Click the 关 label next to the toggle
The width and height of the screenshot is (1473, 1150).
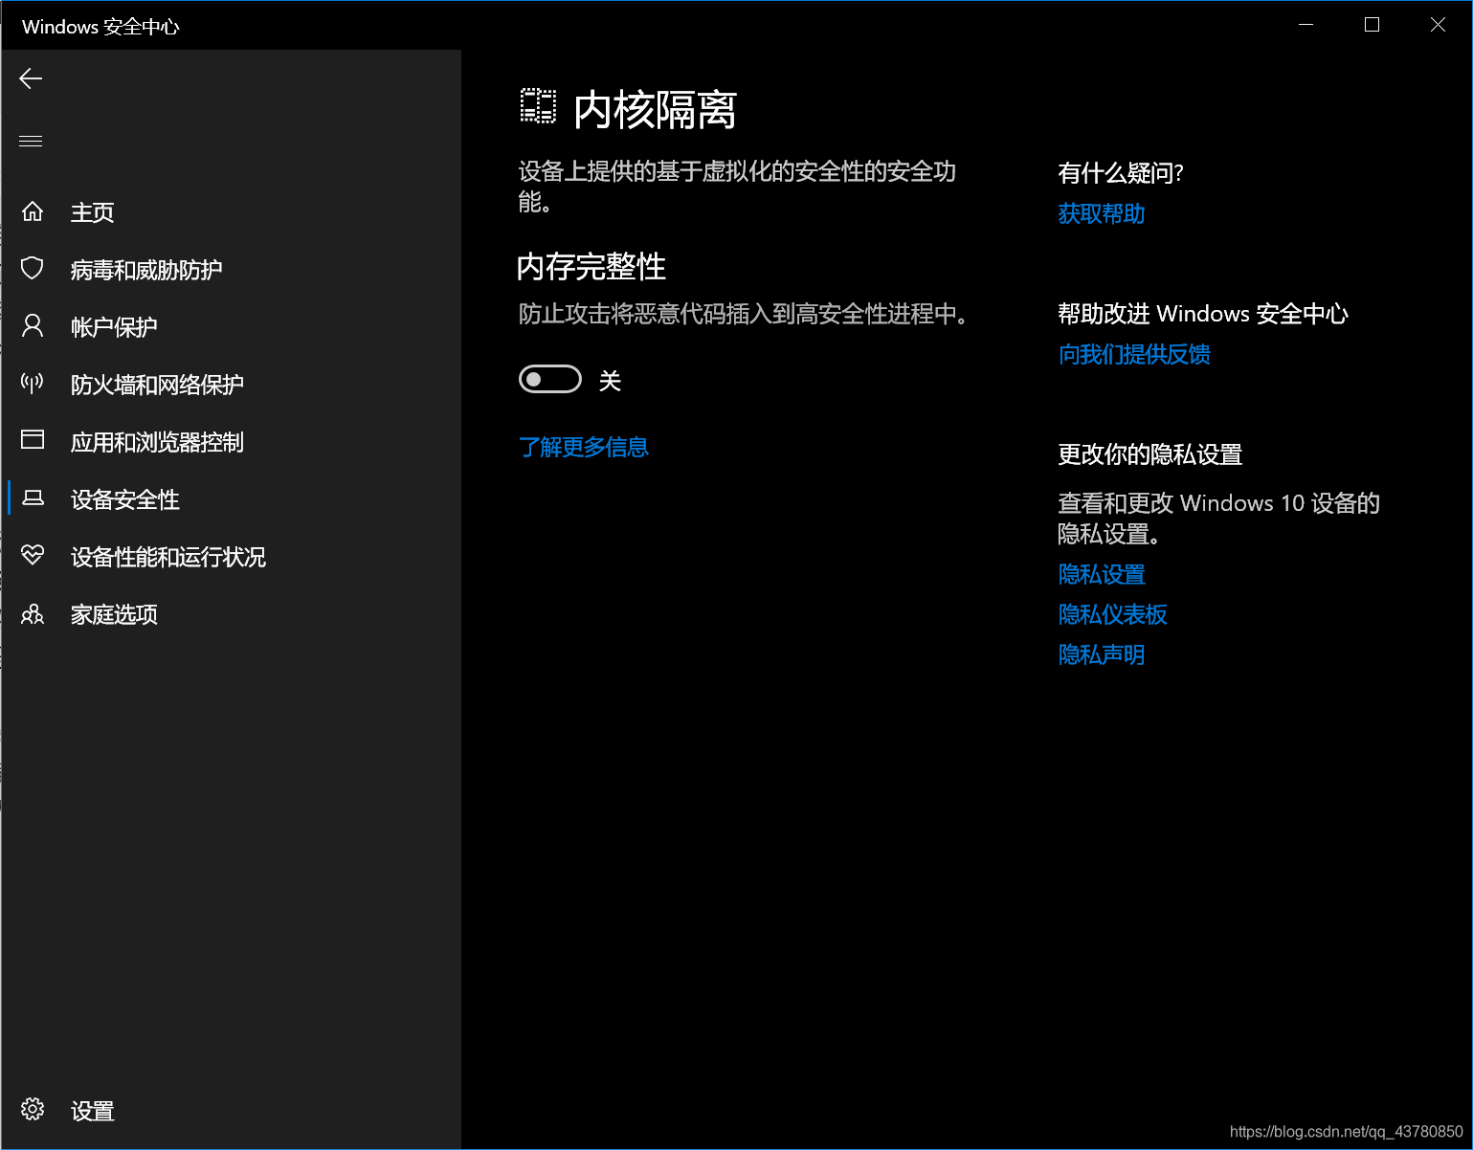coord(610,381)
